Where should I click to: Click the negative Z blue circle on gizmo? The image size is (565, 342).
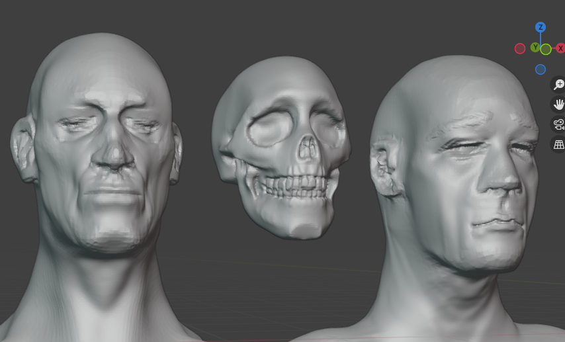tap(540, 69)
